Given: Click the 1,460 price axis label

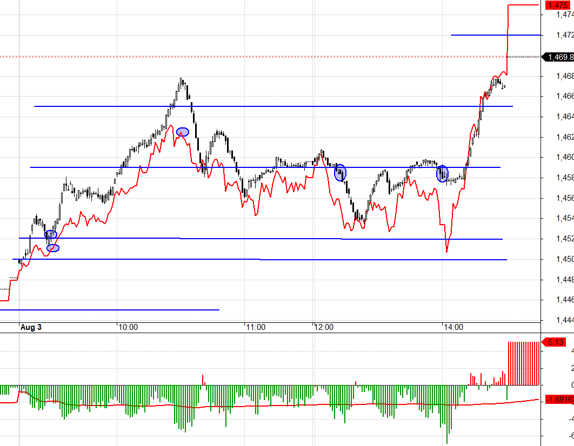Looking at the screenshot, I should pos(564,158).
